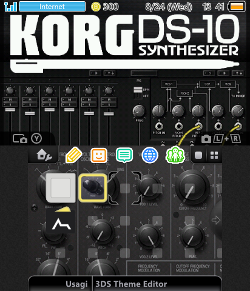
Task: Tap the L+R camera screenshot shortcut
Action: point(221,139)
